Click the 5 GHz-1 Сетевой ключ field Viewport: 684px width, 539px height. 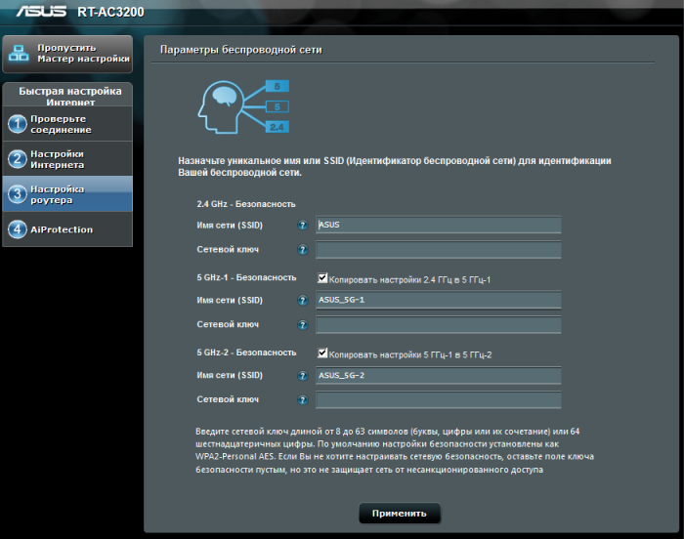tap(439, 325)
